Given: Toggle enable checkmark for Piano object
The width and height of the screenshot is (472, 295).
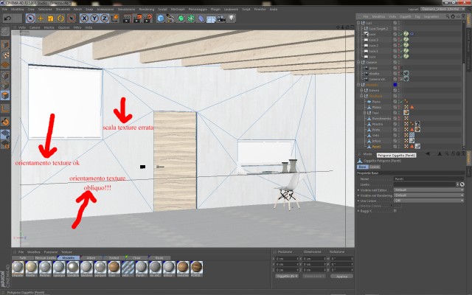Looking at the screenshot, I should pyautogui.click(x=401, y=102).
